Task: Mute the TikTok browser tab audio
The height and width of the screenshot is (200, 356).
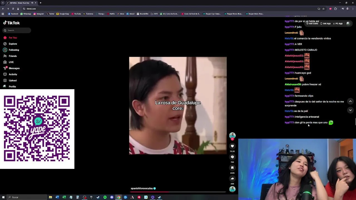Action: tap(32, 3)
